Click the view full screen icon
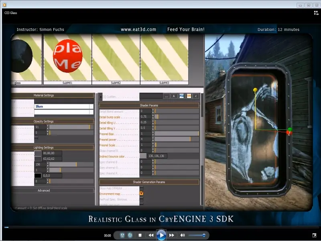The height and width of the screenshot is (241, 321). coord(315,235)
